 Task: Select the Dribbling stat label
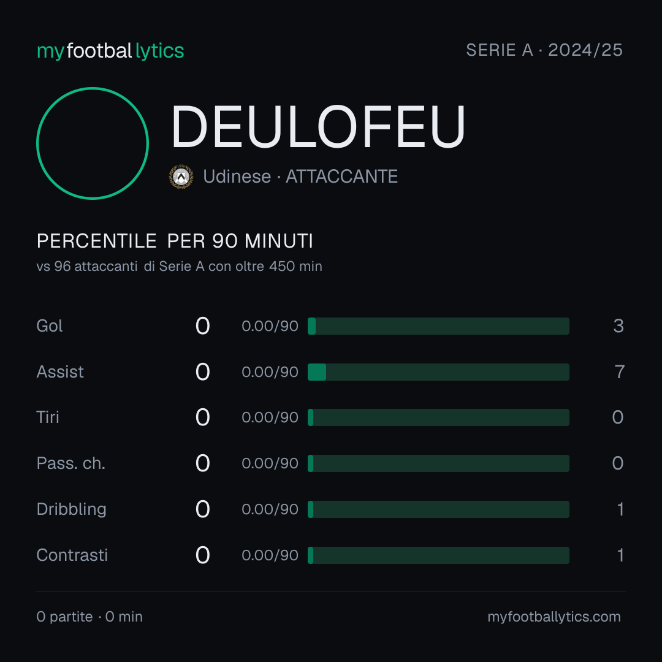71,509
